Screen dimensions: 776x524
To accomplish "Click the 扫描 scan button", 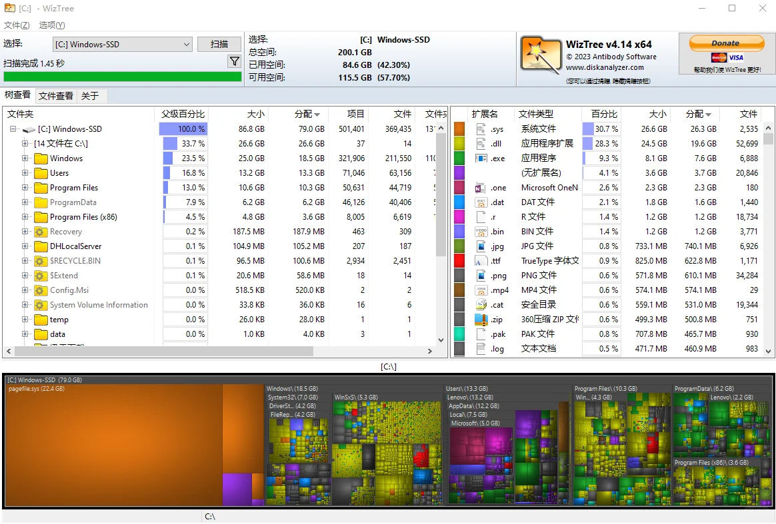I will 219,44.
